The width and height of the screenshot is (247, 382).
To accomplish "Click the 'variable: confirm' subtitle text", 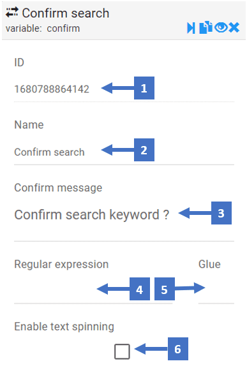I will click(43, 29).
